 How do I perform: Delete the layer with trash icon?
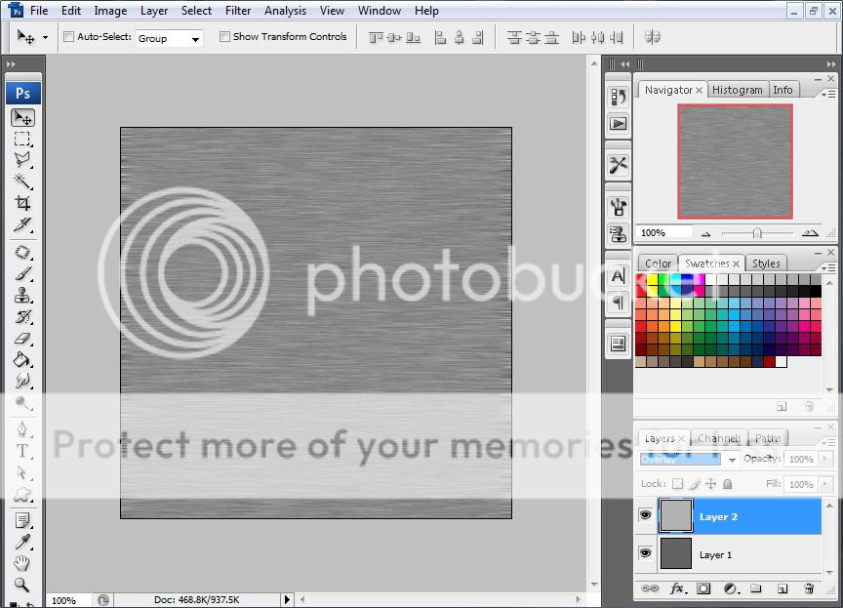point(809,588)
